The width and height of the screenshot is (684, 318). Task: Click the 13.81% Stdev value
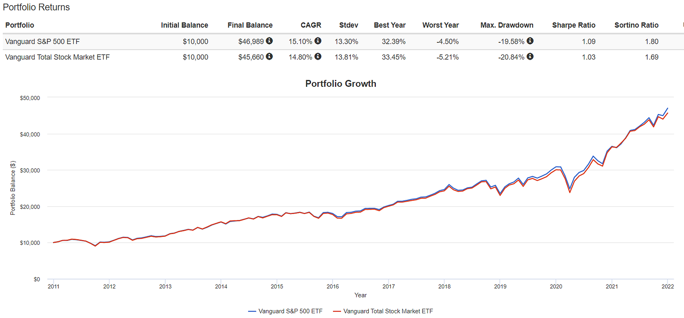coord(347,57)
